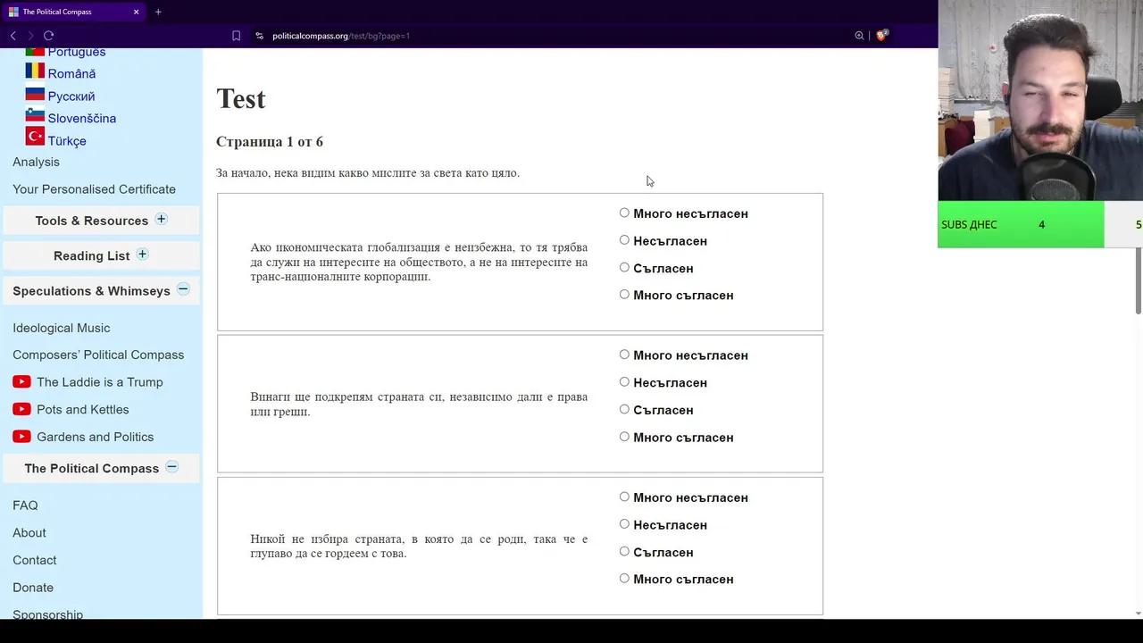The image size is (1143, 643).
Task: Open the Brave shields lion icon
Action: pos(882,36)
